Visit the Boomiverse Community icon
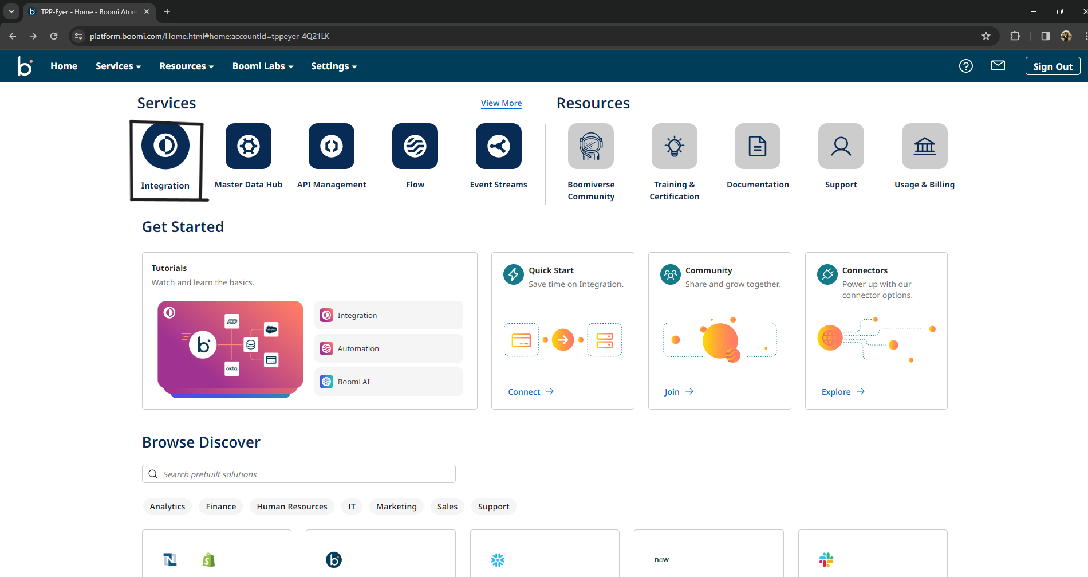The height and width of the screenshot is (577, 1088). [x=590, y=146]
